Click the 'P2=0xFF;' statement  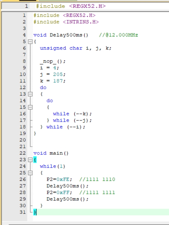[59, 193]
